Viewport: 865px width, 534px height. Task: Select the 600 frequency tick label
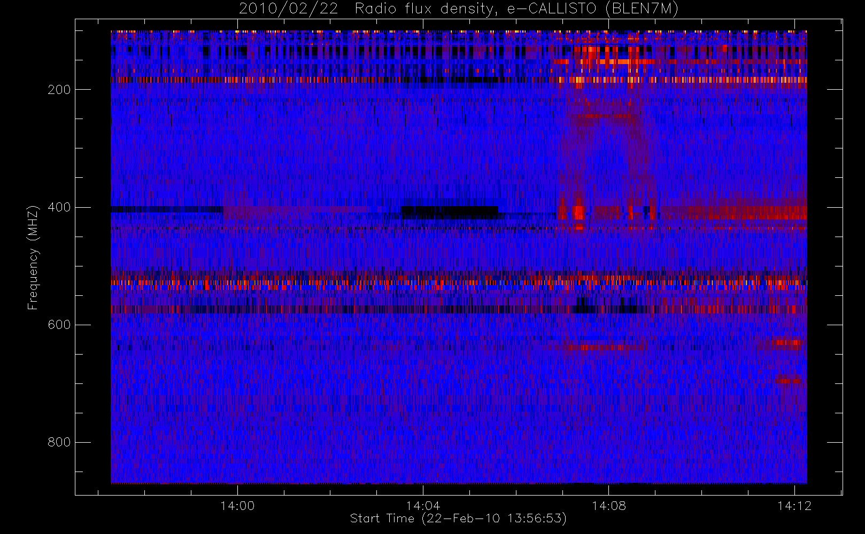click(x=59, y=325)
